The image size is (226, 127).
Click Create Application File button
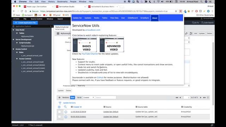(25, 23)
